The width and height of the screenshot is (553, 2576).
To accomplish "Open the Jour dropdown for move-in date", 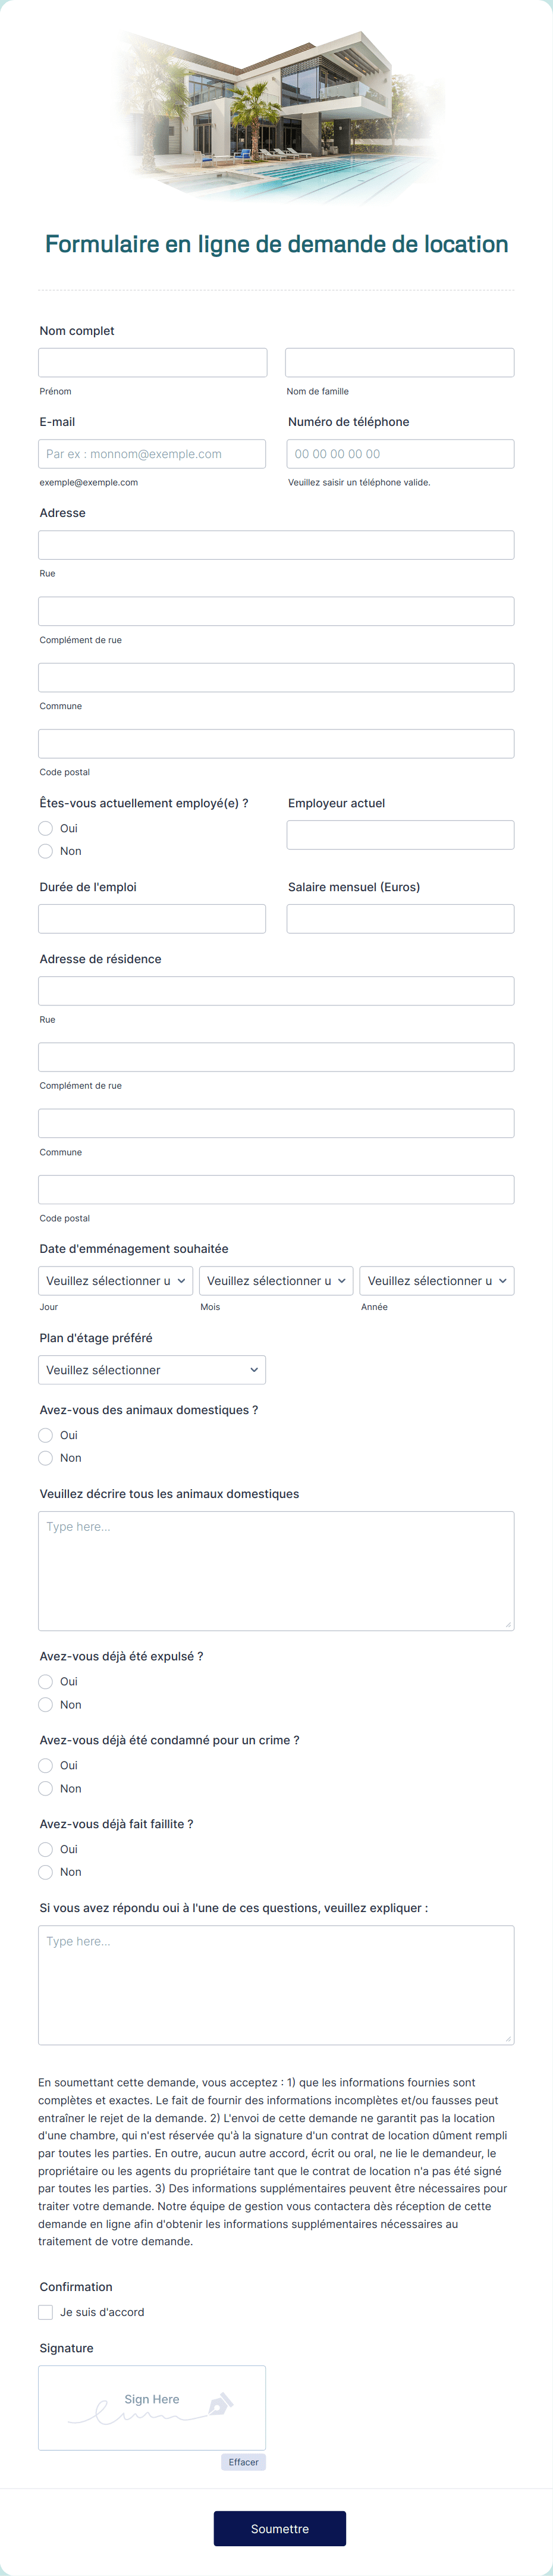I will point(115,1281).
